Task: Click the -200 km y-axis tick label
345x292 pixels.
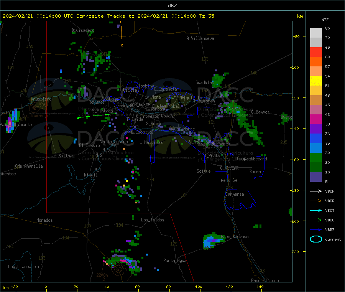Action: point(294,221)
